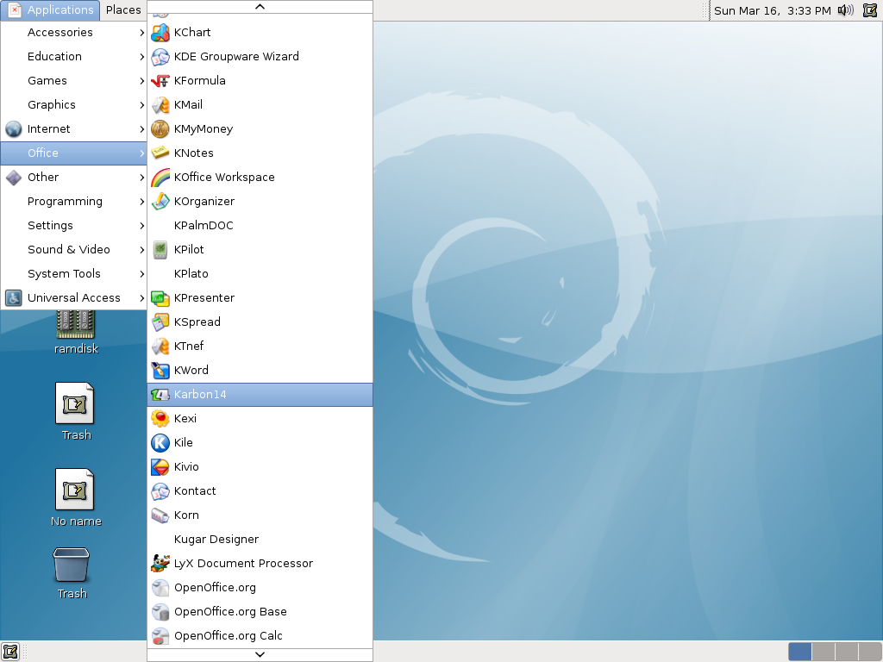The image size is (883, 662).
Task: Close the Applications menu via its panel button
Action: pos(51,10)
